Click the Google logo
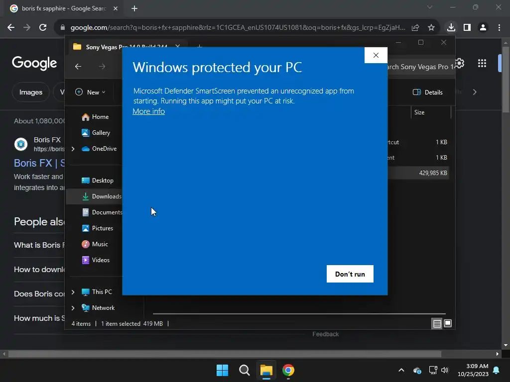 34,63
